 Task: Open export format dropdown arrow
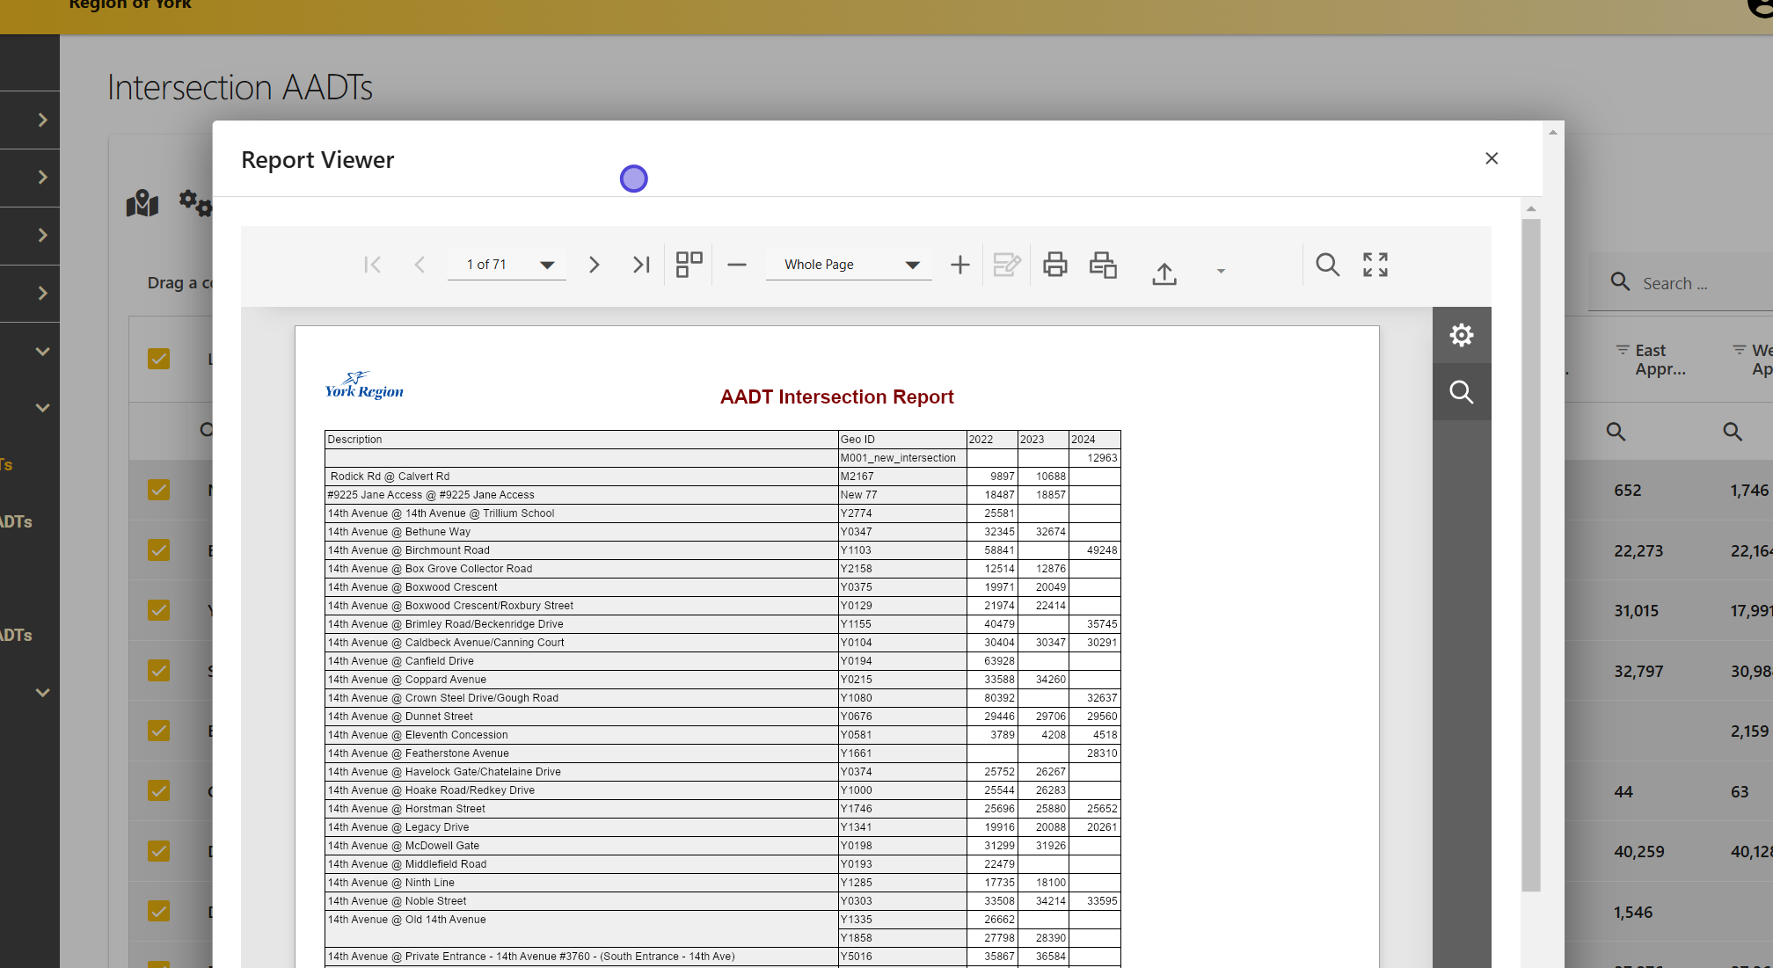pyautogui.click(x=1221, y=271)
